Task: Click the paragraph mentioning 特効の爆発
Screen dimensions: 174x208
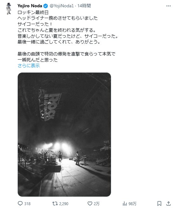Action: click(67, 57)
